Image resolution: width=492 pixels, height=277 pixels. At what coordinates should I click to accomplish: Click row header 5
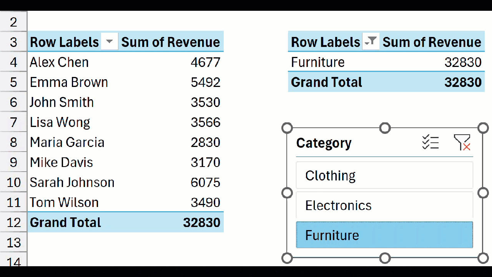13,82
